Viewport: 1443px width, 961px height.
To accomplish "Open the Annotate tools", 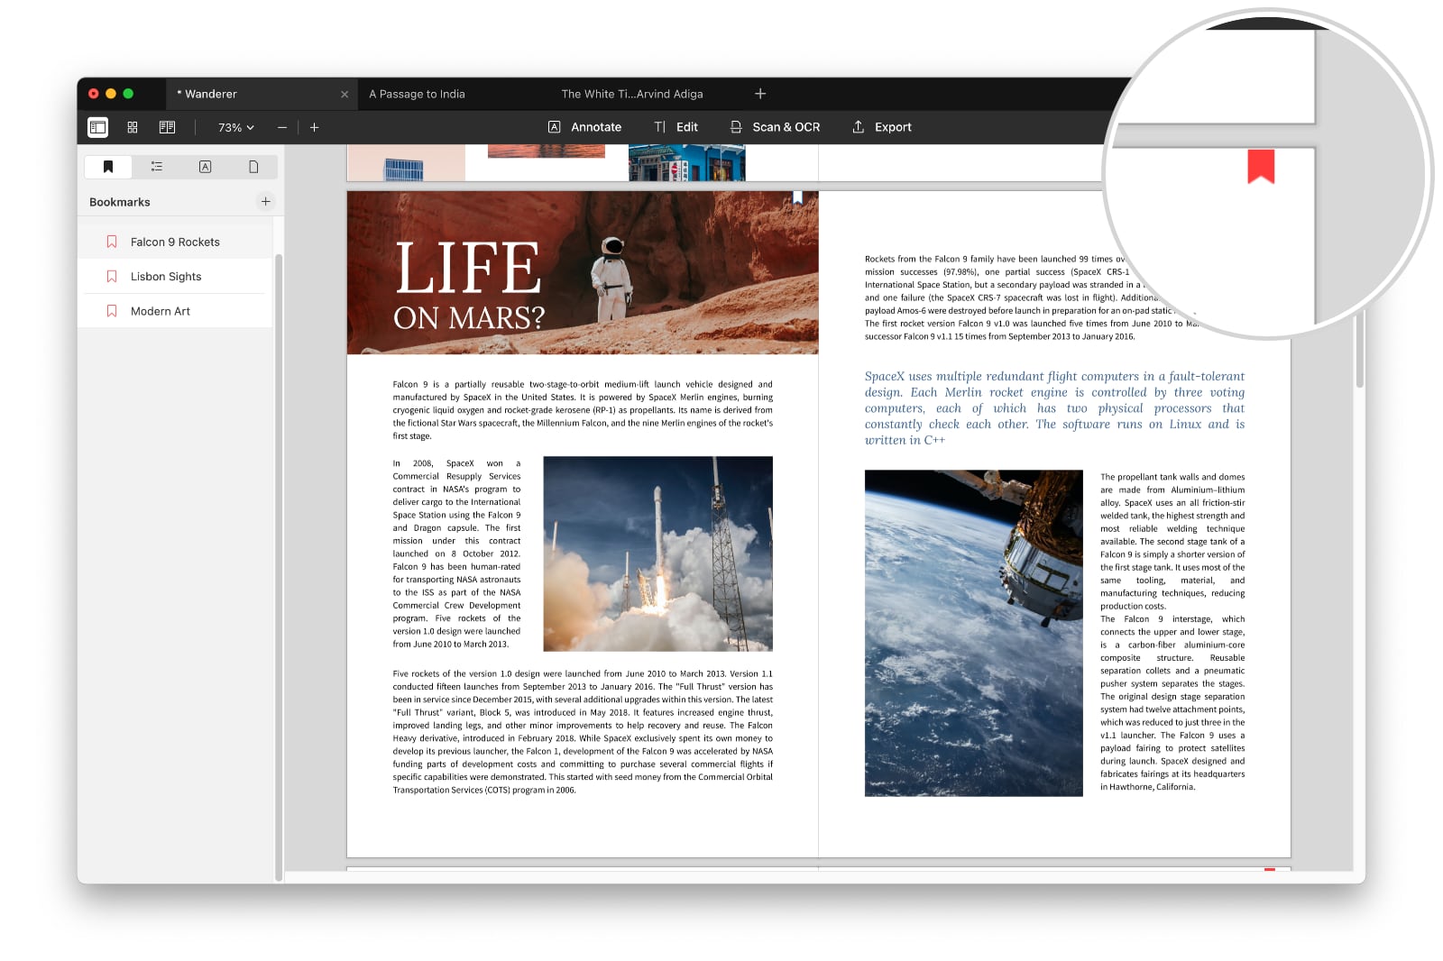I will pos(584,127).
